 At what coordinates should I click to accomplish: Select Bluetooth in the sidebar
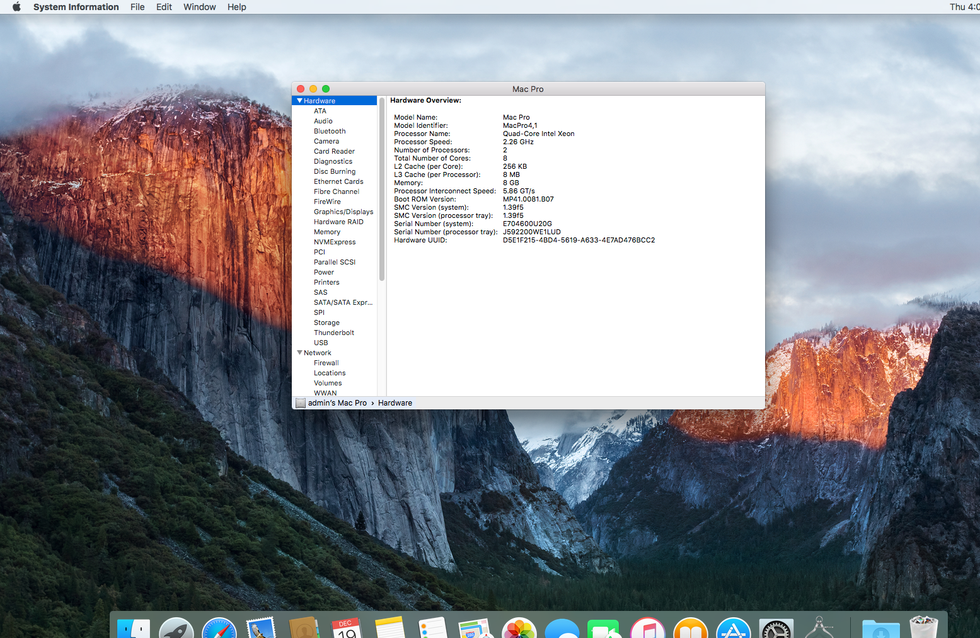(x=330, y=131)
